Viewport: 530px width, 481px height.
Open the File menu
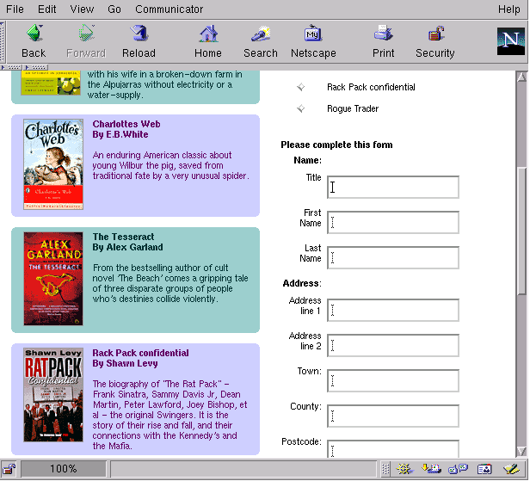pos(15,9)
